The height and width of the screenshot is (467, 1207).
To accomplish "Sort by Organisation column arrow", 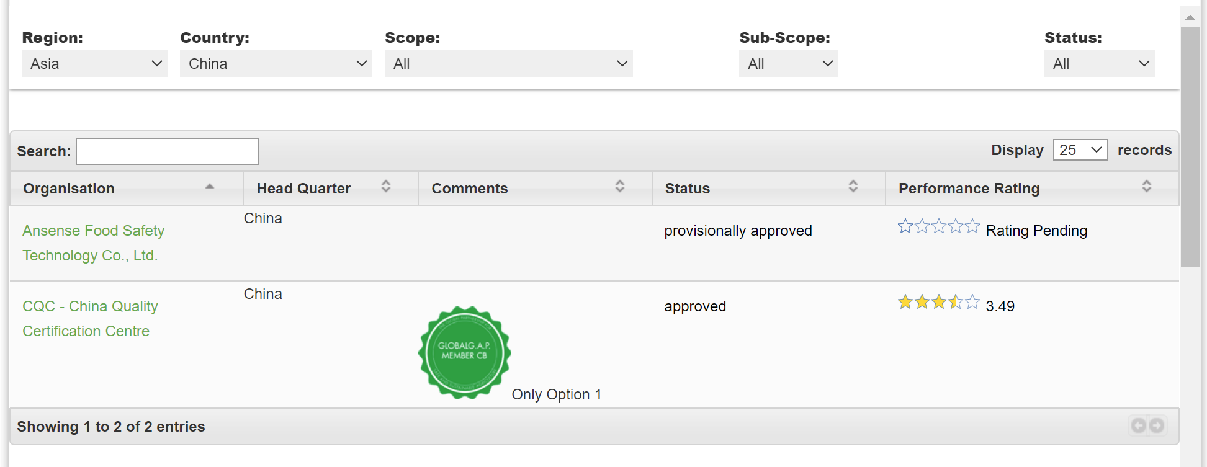I will tap(210, 187).
